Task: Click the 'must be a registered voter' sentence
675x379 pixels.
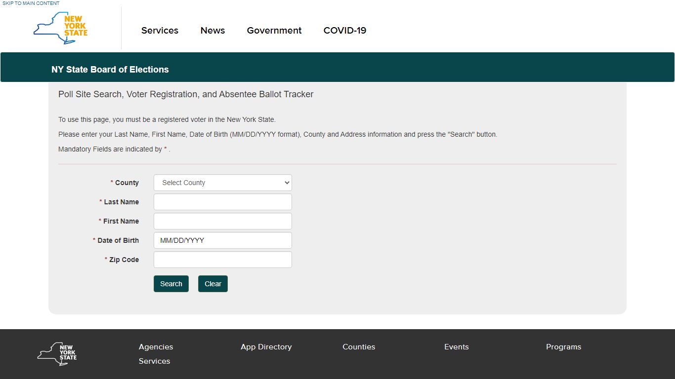Action: click(x=167, y=119)
